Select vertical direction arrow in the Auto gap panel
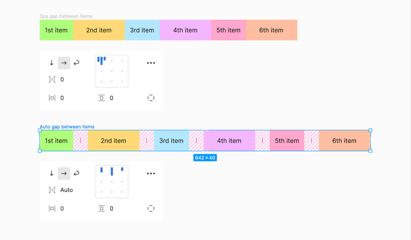This screenshot has width=411, height=240. (51, 173)
